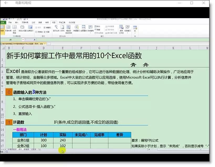Open 分页预览 page break preview
Screen dimensions: 215x167
pyautogui.click(x=14, y=29)
